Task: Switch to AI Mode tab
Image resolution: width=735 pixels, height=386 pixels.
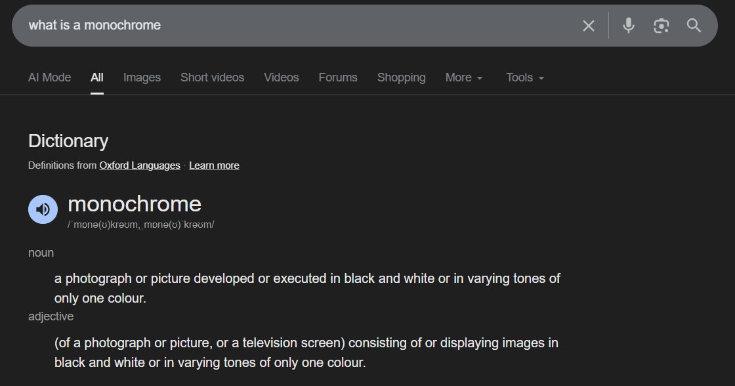Action: [50, 77]
